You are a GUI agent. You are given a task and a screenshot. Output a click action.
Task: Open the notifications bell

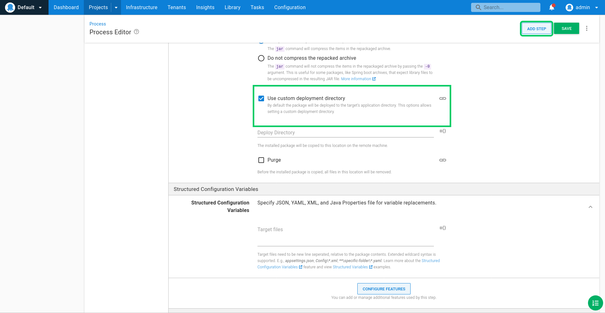(x=552, y=7)
